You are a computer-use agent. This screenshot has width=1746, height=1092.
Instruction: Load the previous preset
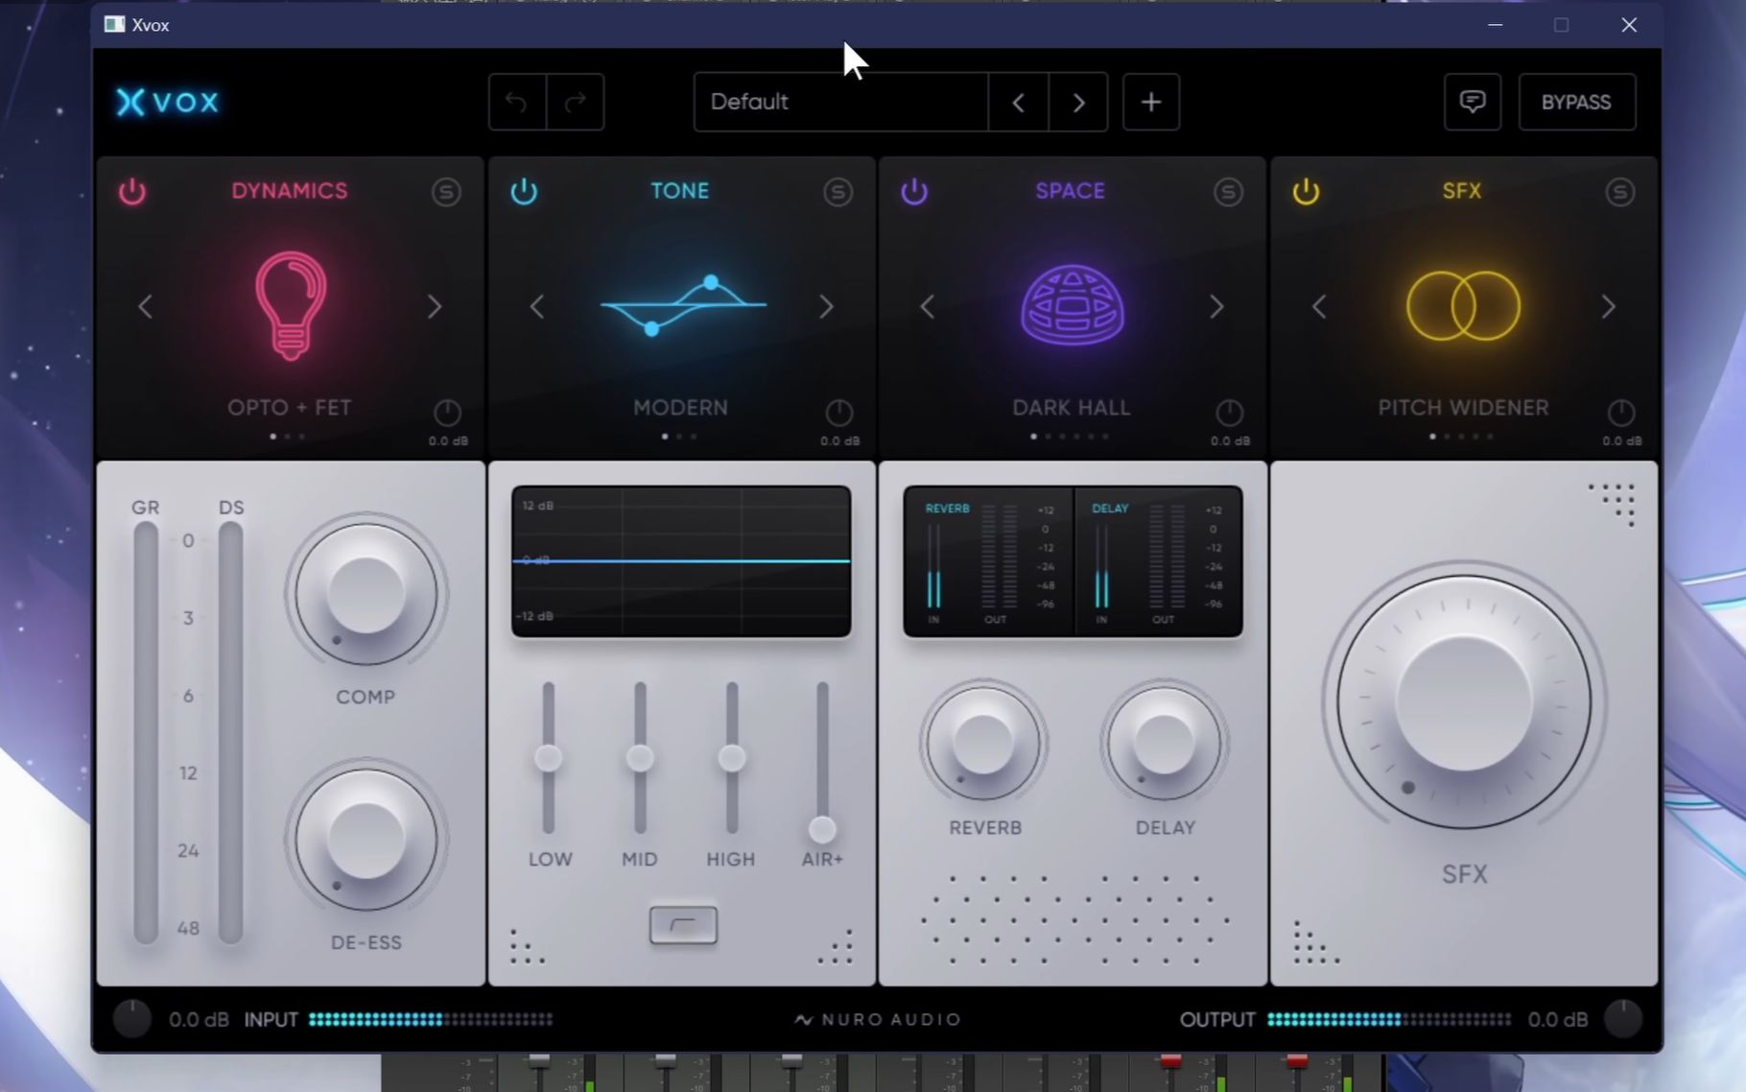[1018, 102]
